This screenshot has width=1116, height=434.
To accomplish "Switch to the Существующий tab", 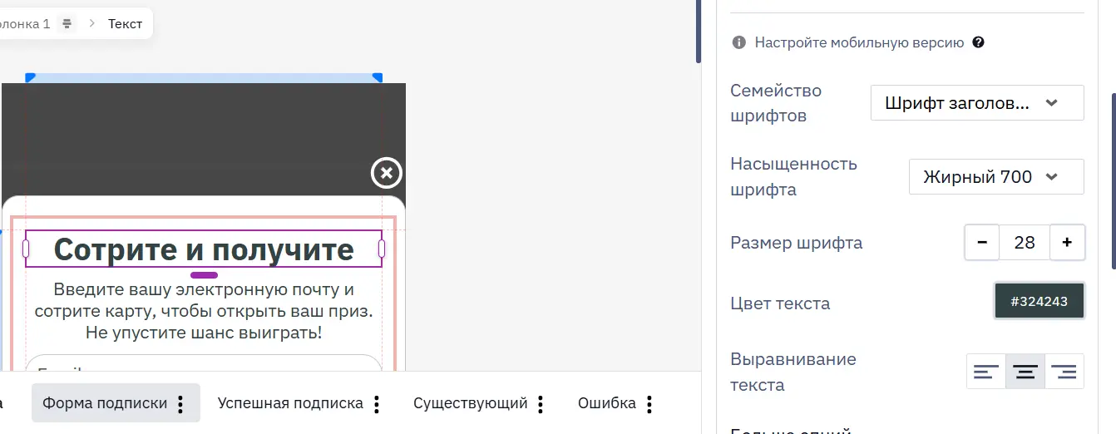I will 471,403.
